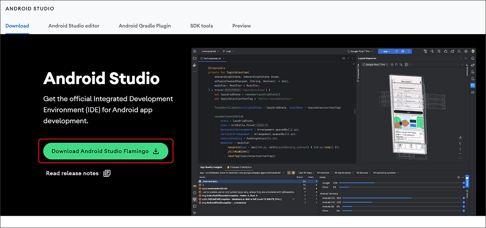Toggle live updates icon in Layout Inspector toolbar

407,64
